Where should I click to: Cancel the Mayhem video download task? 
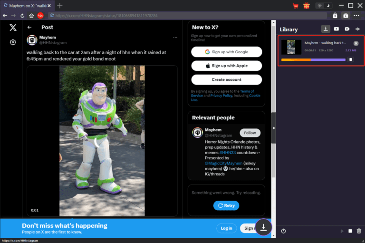356,43
